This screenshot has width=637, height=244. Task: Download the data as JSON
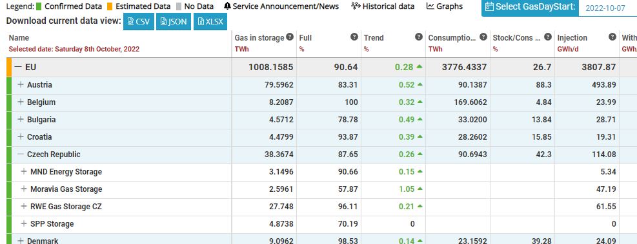pos(174,21)
